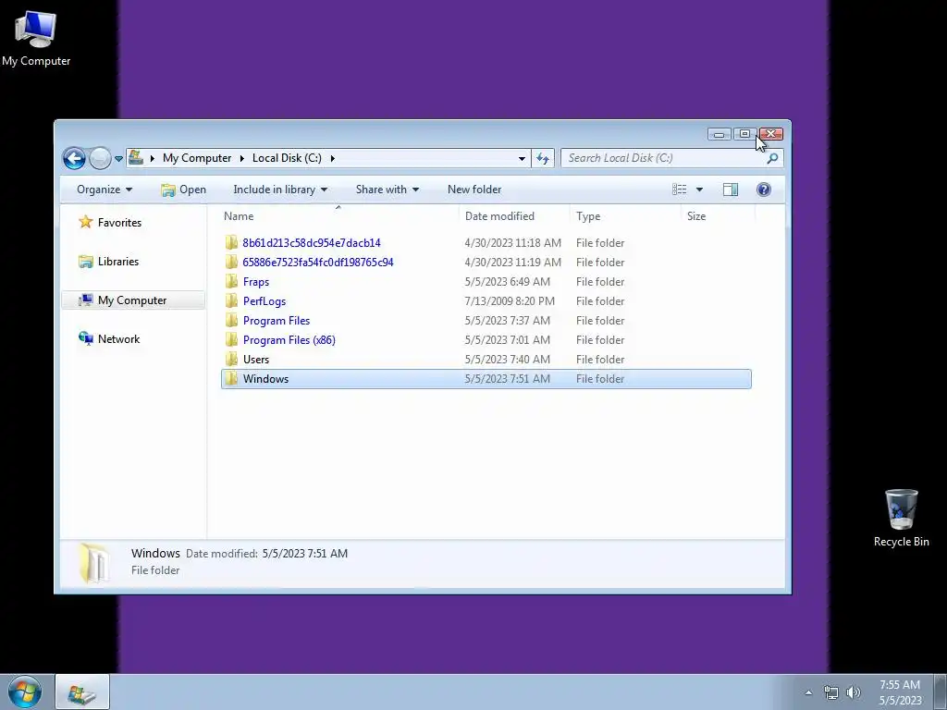Click the Forward navigation arrow
Viewport: 947px width, 710px height.
[x=100, y=158]
